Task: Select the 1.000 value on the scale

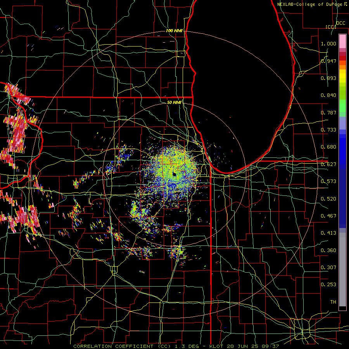Action: (x=328, y=43)
